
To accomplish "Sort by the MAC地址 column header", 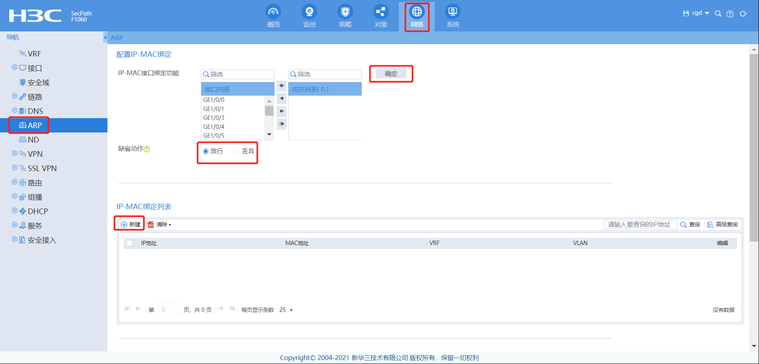I will (297, 243).
